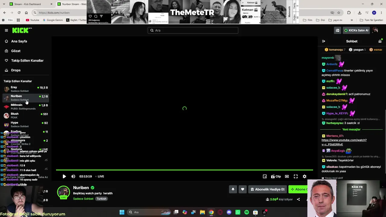
Task: Open the Chrome profile menu (M avatar)
Action: (374, 13)
